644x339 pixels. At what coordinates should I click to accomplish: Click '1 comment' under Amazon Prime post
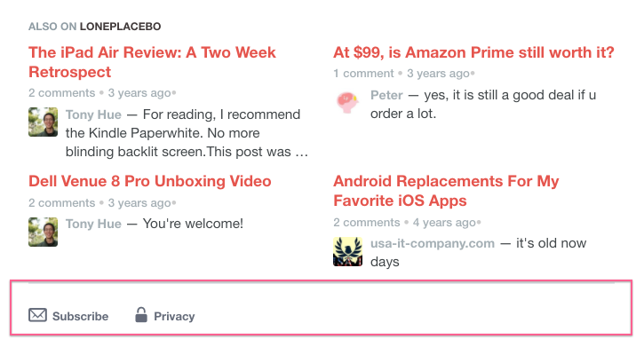(x=363, y=74)
